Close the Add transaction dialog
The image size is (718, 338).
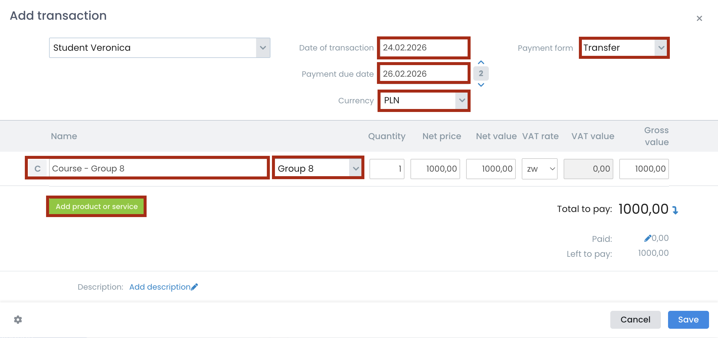pyautogui.click(x=699, y=19)
